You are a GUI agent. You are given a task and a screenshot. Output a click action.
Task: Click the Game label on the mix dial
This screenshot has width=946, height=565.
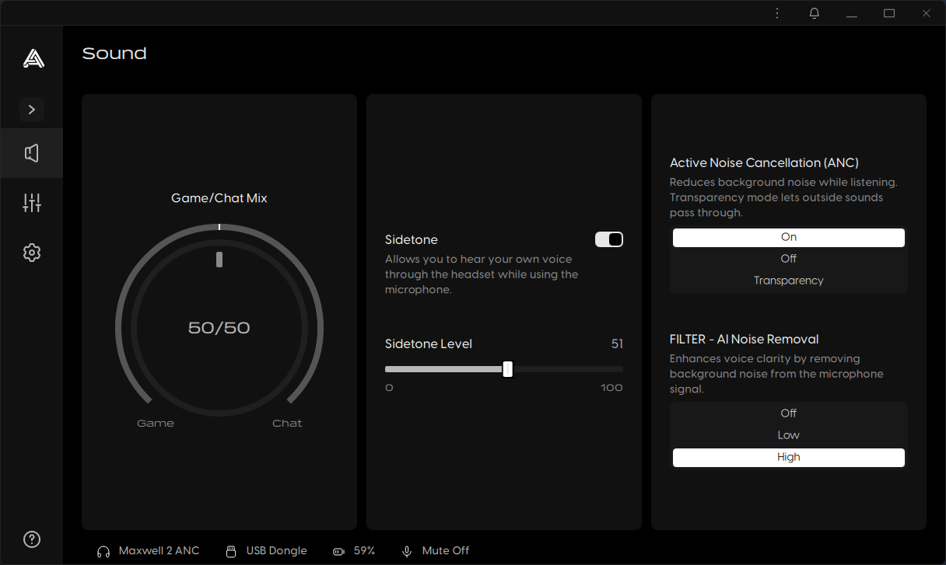pyautogui.click(x=156, y=424)
